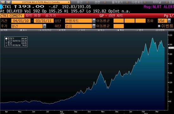
Task: Click the lower 이동평균 input field
Action: [x=119, y=26]
